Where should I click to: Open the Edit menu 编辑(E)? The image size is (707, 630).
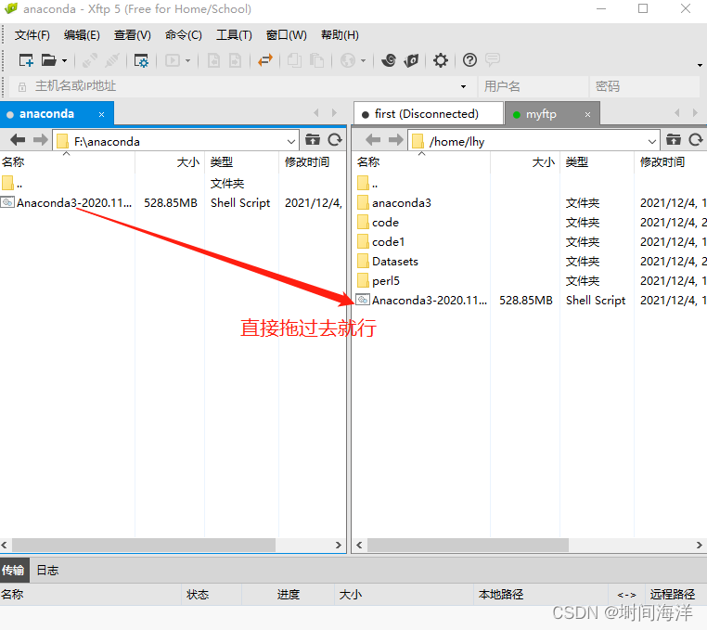point(82,34)
